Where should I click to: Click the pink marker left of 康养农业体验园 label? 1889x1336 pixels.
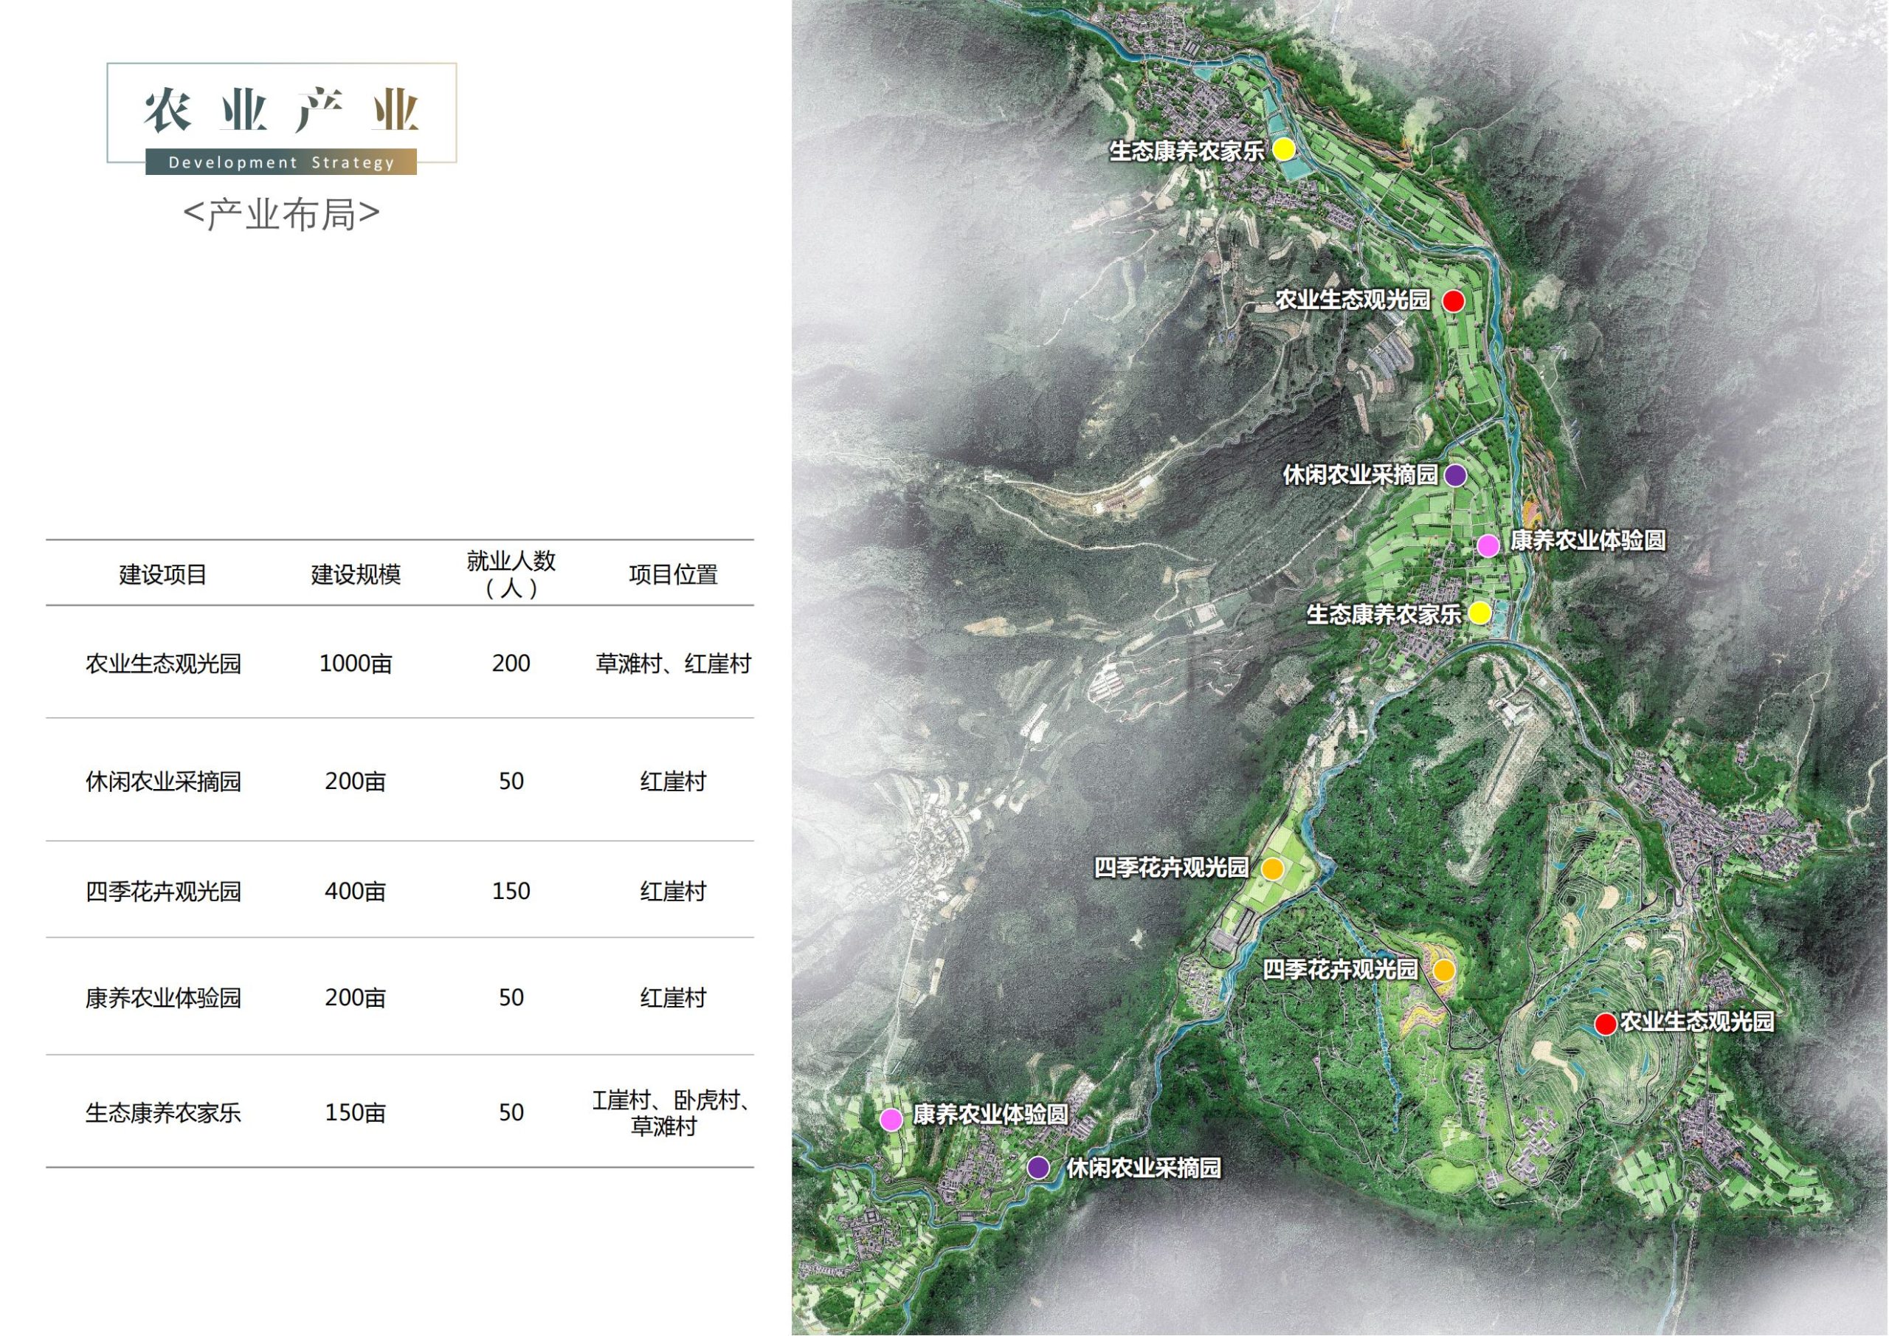[x=891, y=1119]
